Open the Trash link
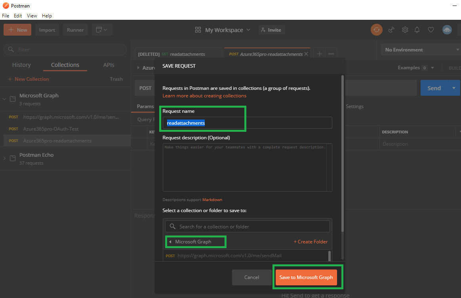 coord(116,79)
